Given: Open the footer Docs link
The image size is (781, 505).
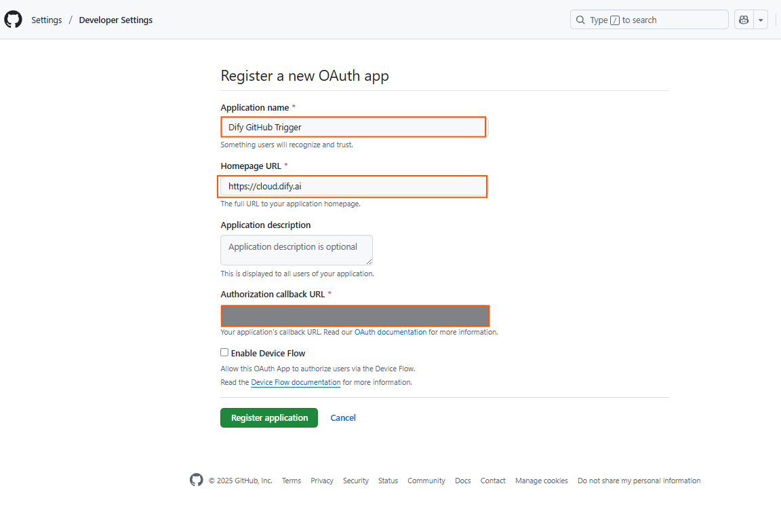Looking at the screenshot, I should 463,481.
